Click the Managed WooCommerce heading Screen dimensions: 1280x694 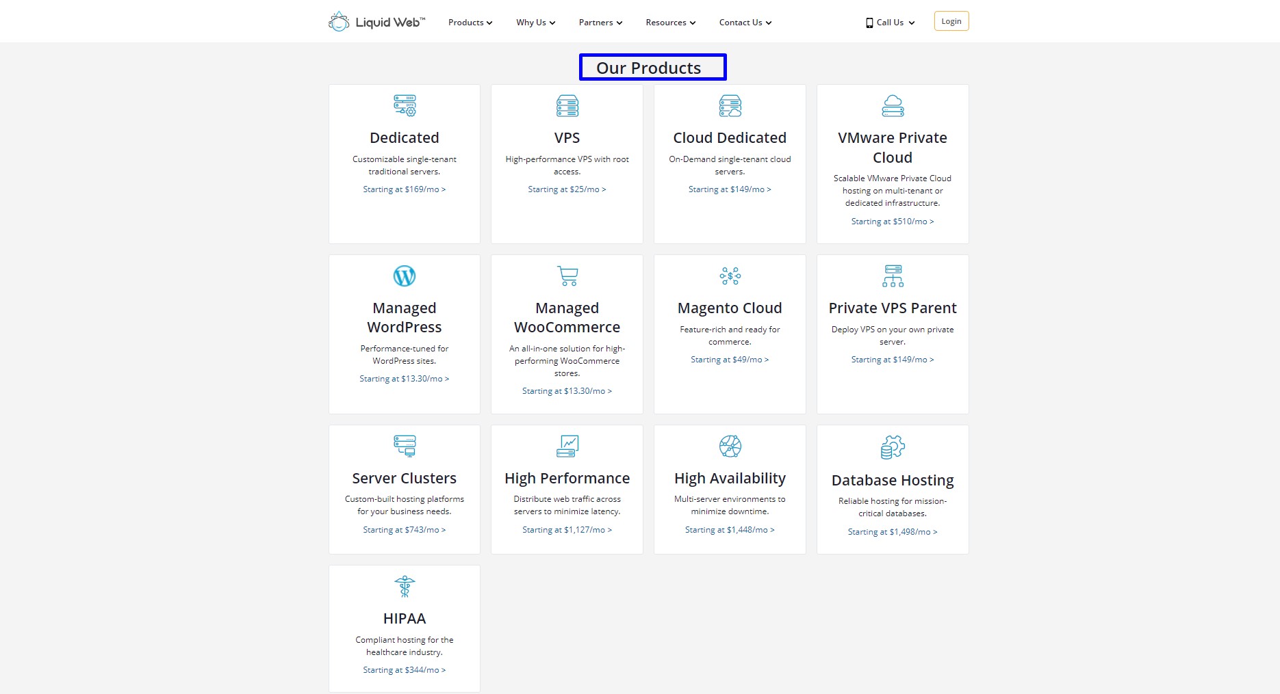tap(567, 318)
